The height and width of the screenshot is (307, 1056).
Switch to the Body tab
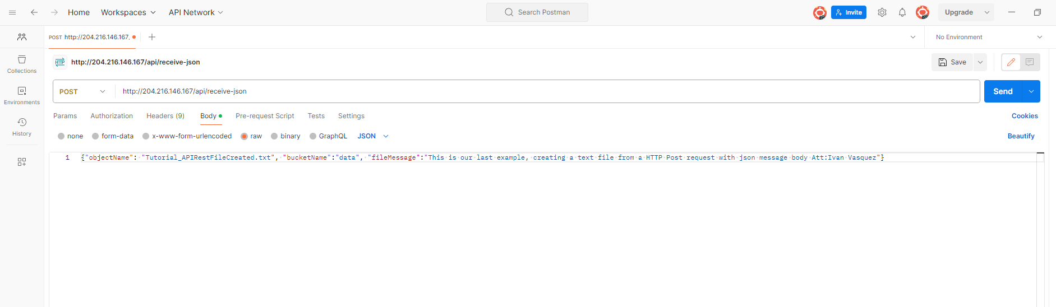pyautogui.click(x=211, y=116)
